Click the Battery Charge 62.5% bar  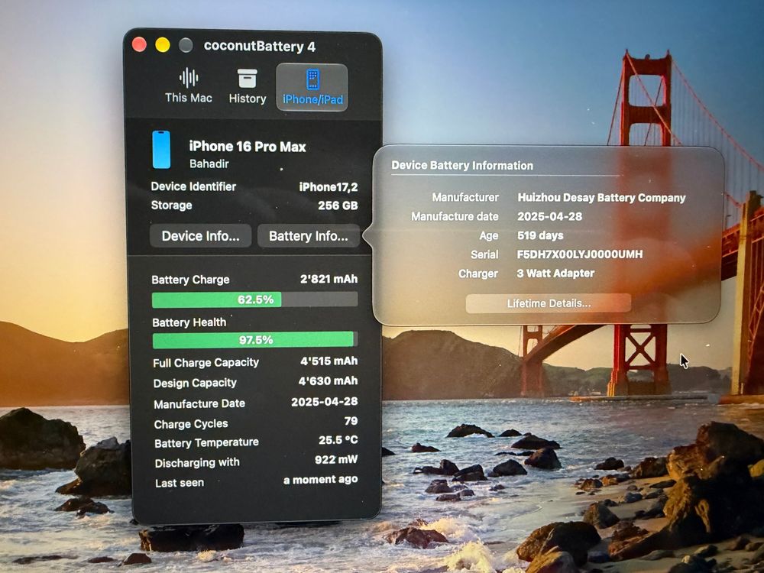255,299
